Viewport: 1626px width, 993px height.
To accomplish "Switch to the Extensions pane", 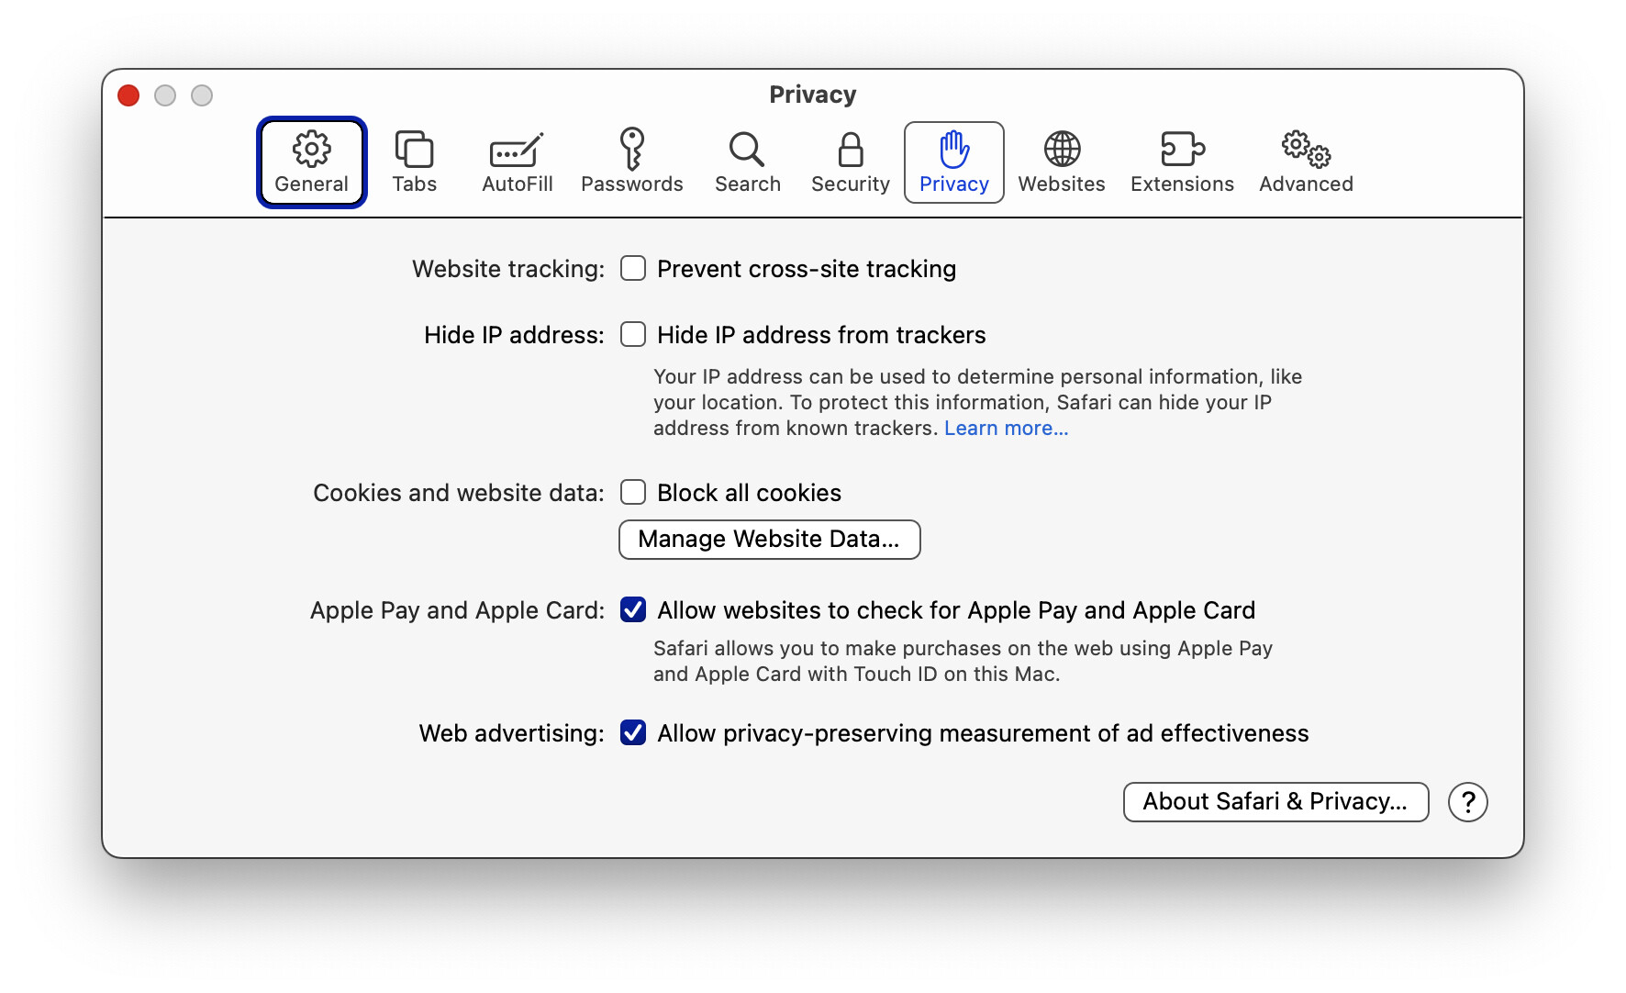I will point(1182,162).
